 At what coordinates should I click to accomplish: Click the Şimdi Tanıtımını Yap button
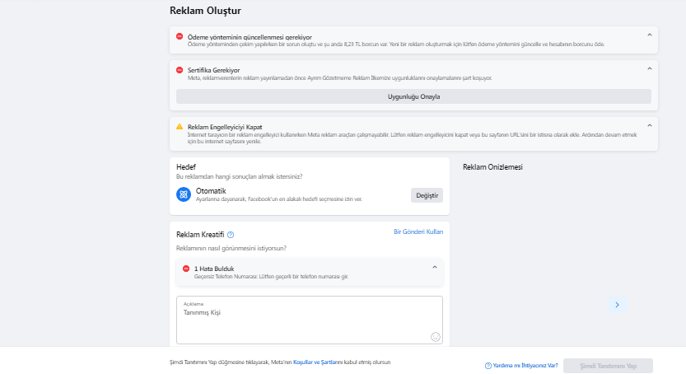coord(608,366)
